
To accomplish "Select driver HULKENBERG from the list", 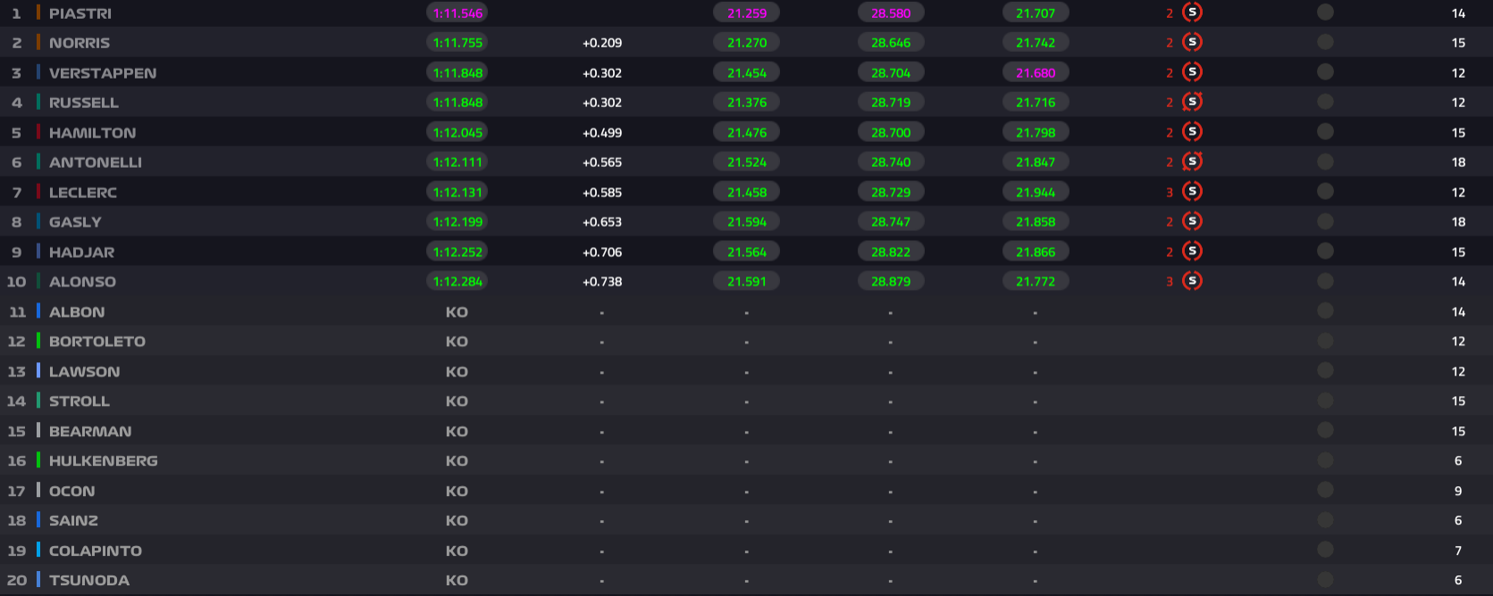I will (104, 461).
